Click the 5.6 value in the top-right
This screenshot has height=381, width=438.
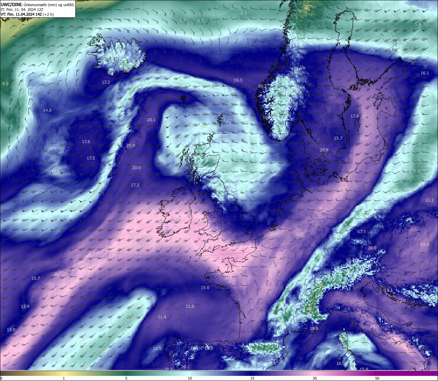click(x=418, y=24)
